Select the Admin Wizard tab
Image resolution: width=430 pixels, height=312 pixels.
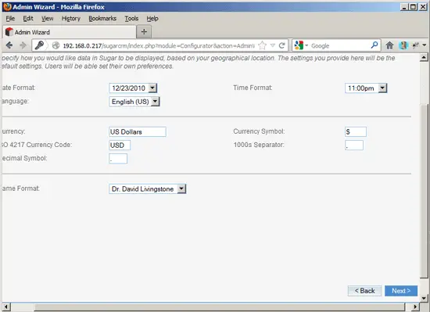coord(69,32)
